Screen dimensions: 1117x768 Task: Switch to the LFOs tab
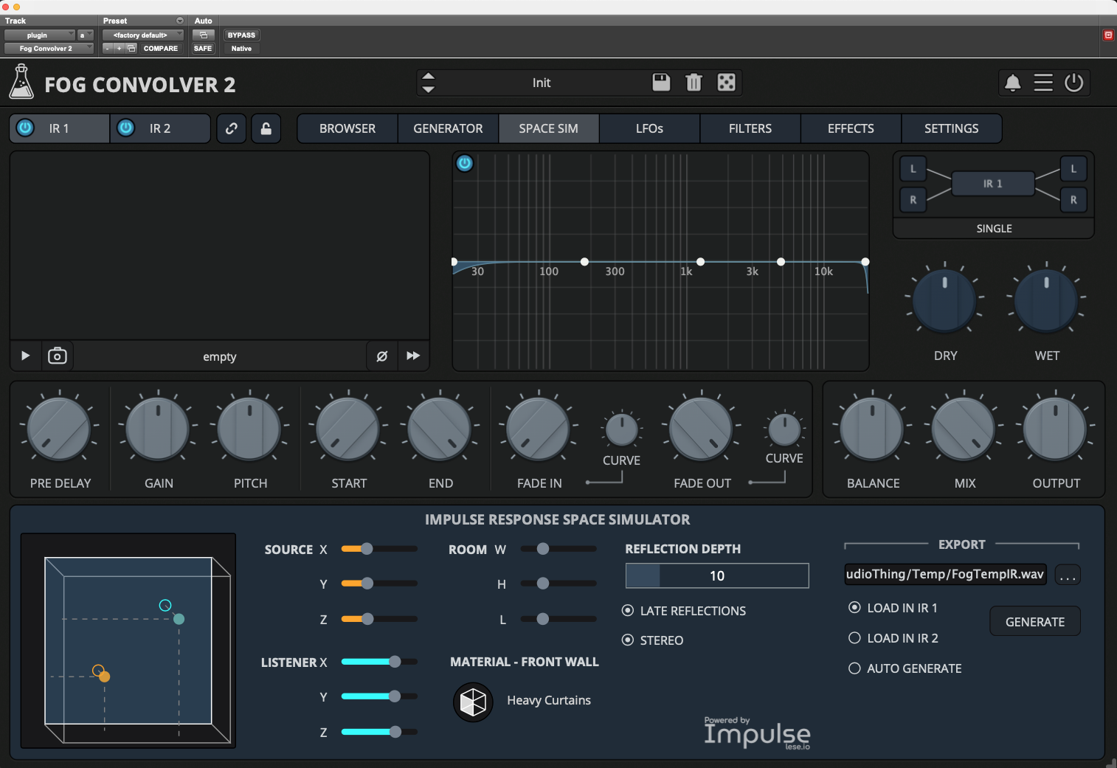pos(649,128)
